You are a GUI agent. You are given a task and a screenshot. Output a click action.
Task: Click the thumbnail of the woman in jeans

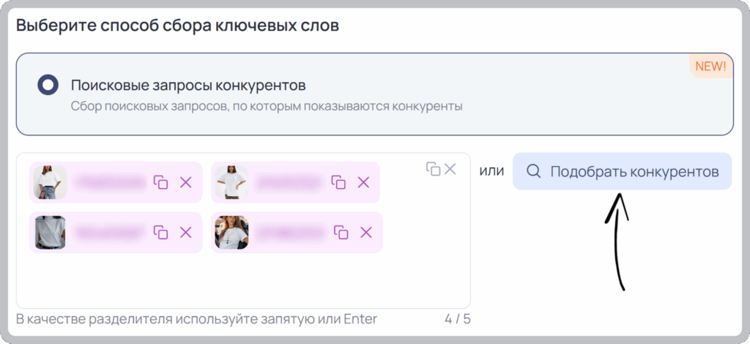pos(50,182)
